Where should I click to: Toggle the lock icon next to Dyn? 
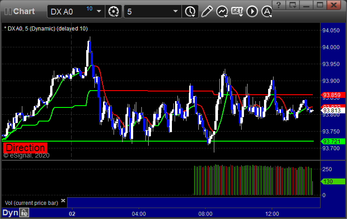(x=24, y=213)
